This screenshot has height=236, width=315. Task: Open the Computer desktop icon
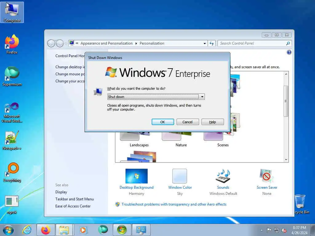click(x=12, y=12)
